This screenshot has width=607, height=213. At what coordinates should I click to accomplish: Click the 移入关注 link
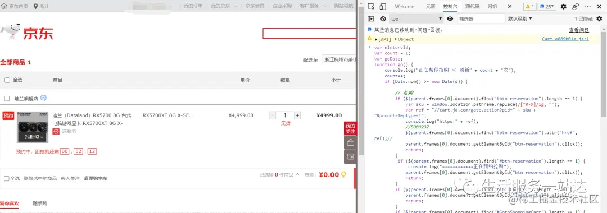70,179
